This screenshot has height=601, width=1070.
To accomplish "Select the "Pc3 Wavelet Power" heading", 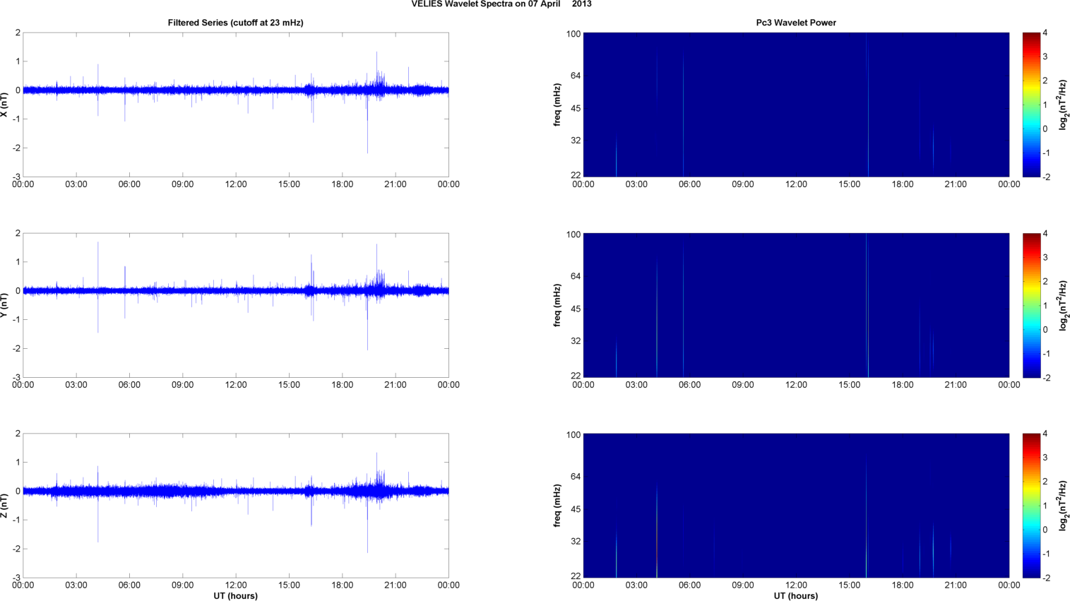I will point(796,23).
